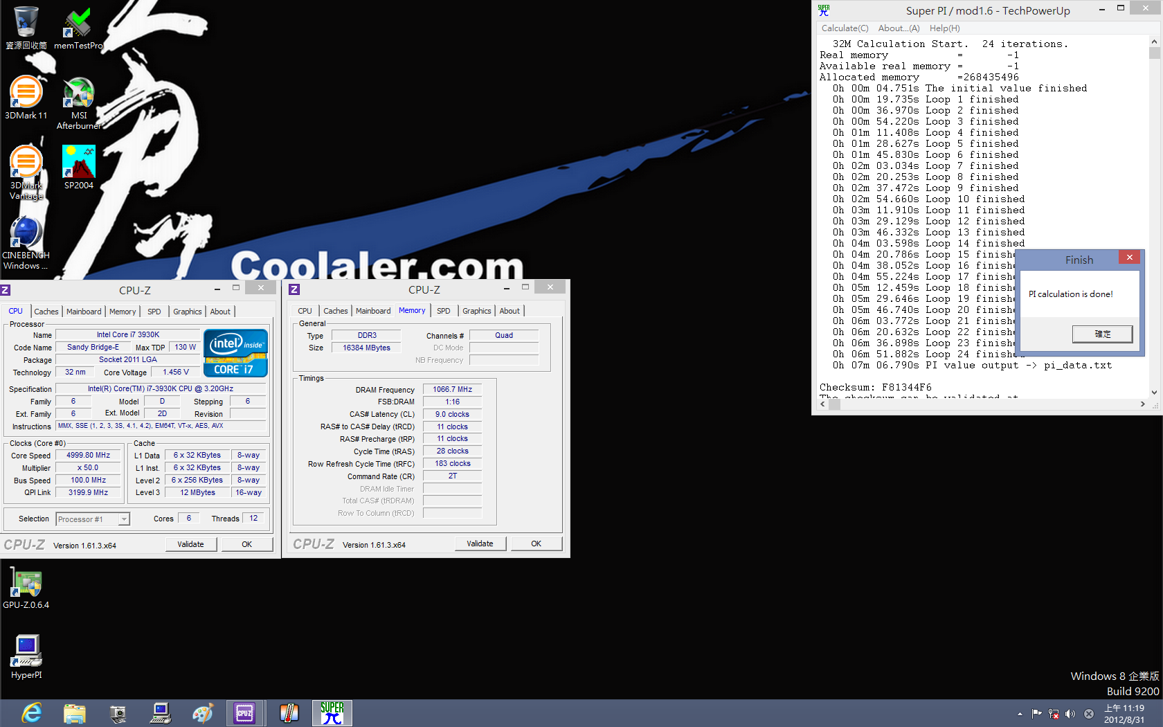
Task: Click the right CPU-Z window title icon
Action: coord(294,289)
